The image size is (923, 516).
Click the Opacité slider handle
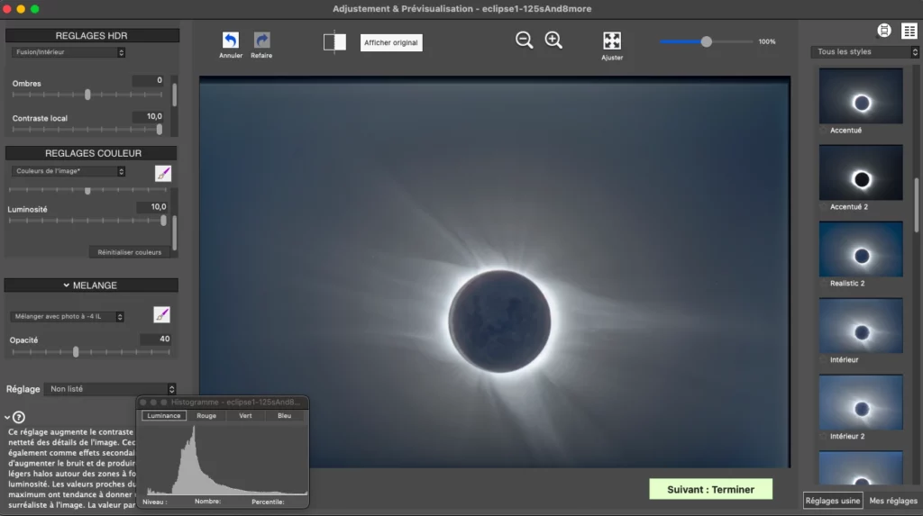[76, 352]
